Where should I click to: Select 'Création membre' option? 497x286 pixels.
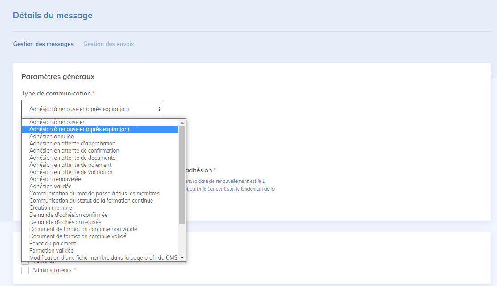50,208
